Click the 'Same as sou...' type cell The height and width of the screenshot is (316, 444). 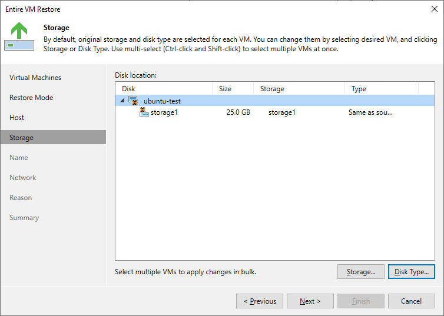(x=370, y=112)
